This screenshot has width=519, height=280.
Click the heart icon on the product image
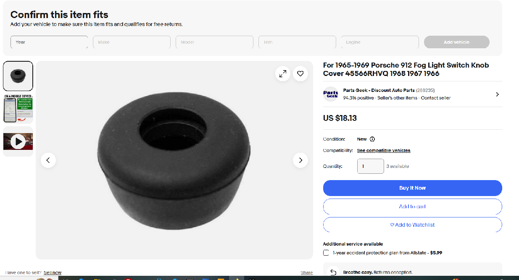pos(300,74)
